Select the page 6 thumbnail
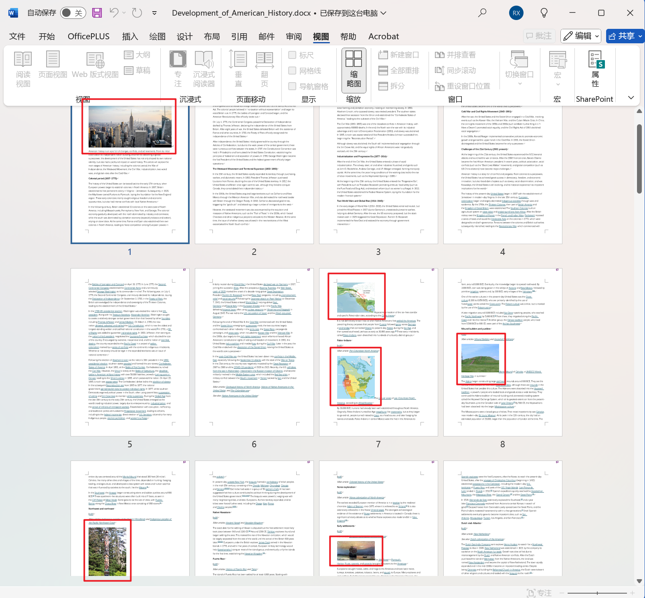 click(254, 352)
